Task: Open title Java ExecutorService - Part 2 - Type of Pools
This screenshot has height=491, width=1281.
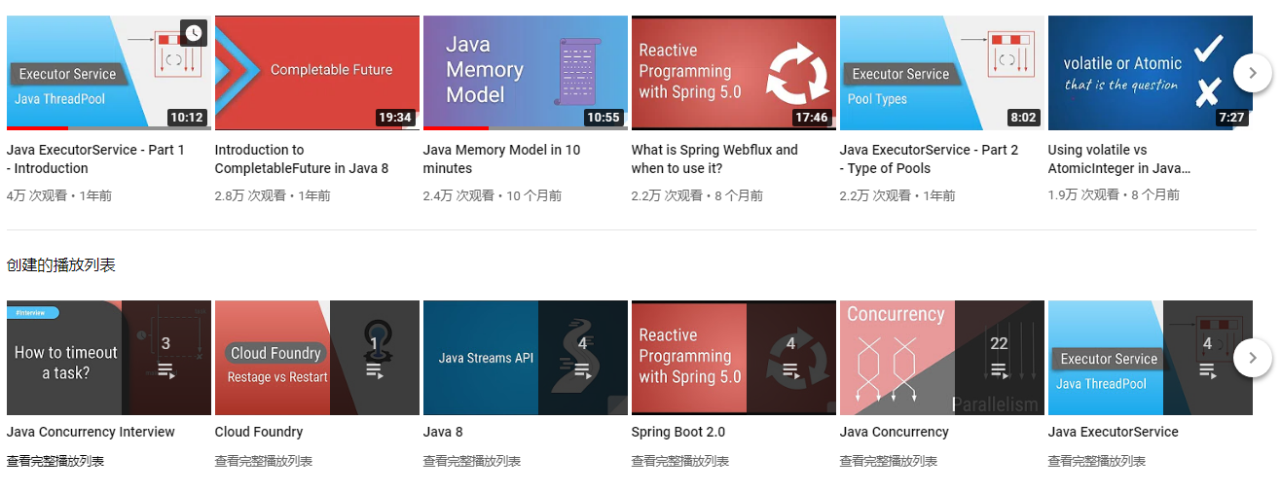Action: pos(929,158)
